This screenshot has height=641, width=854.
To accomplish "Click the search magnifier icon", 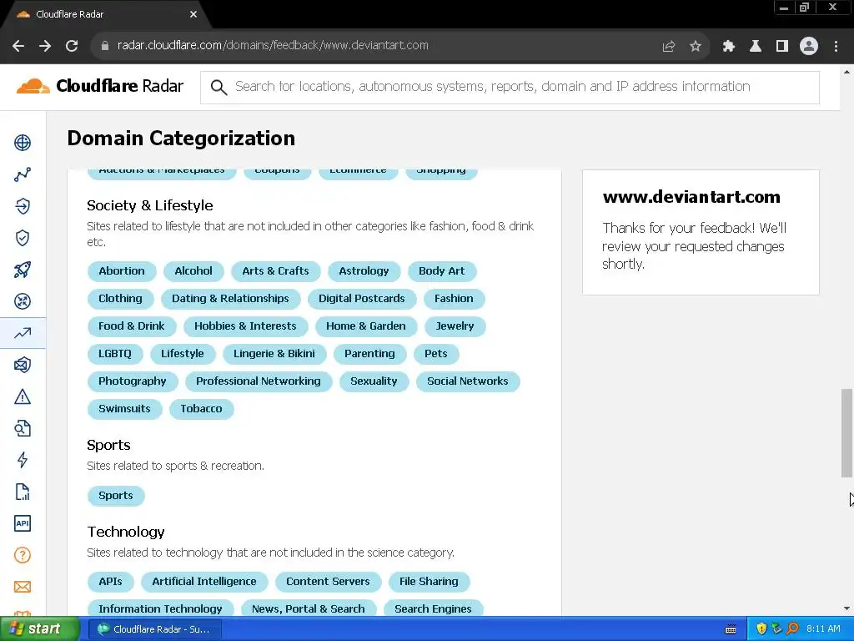I will 219,87.
